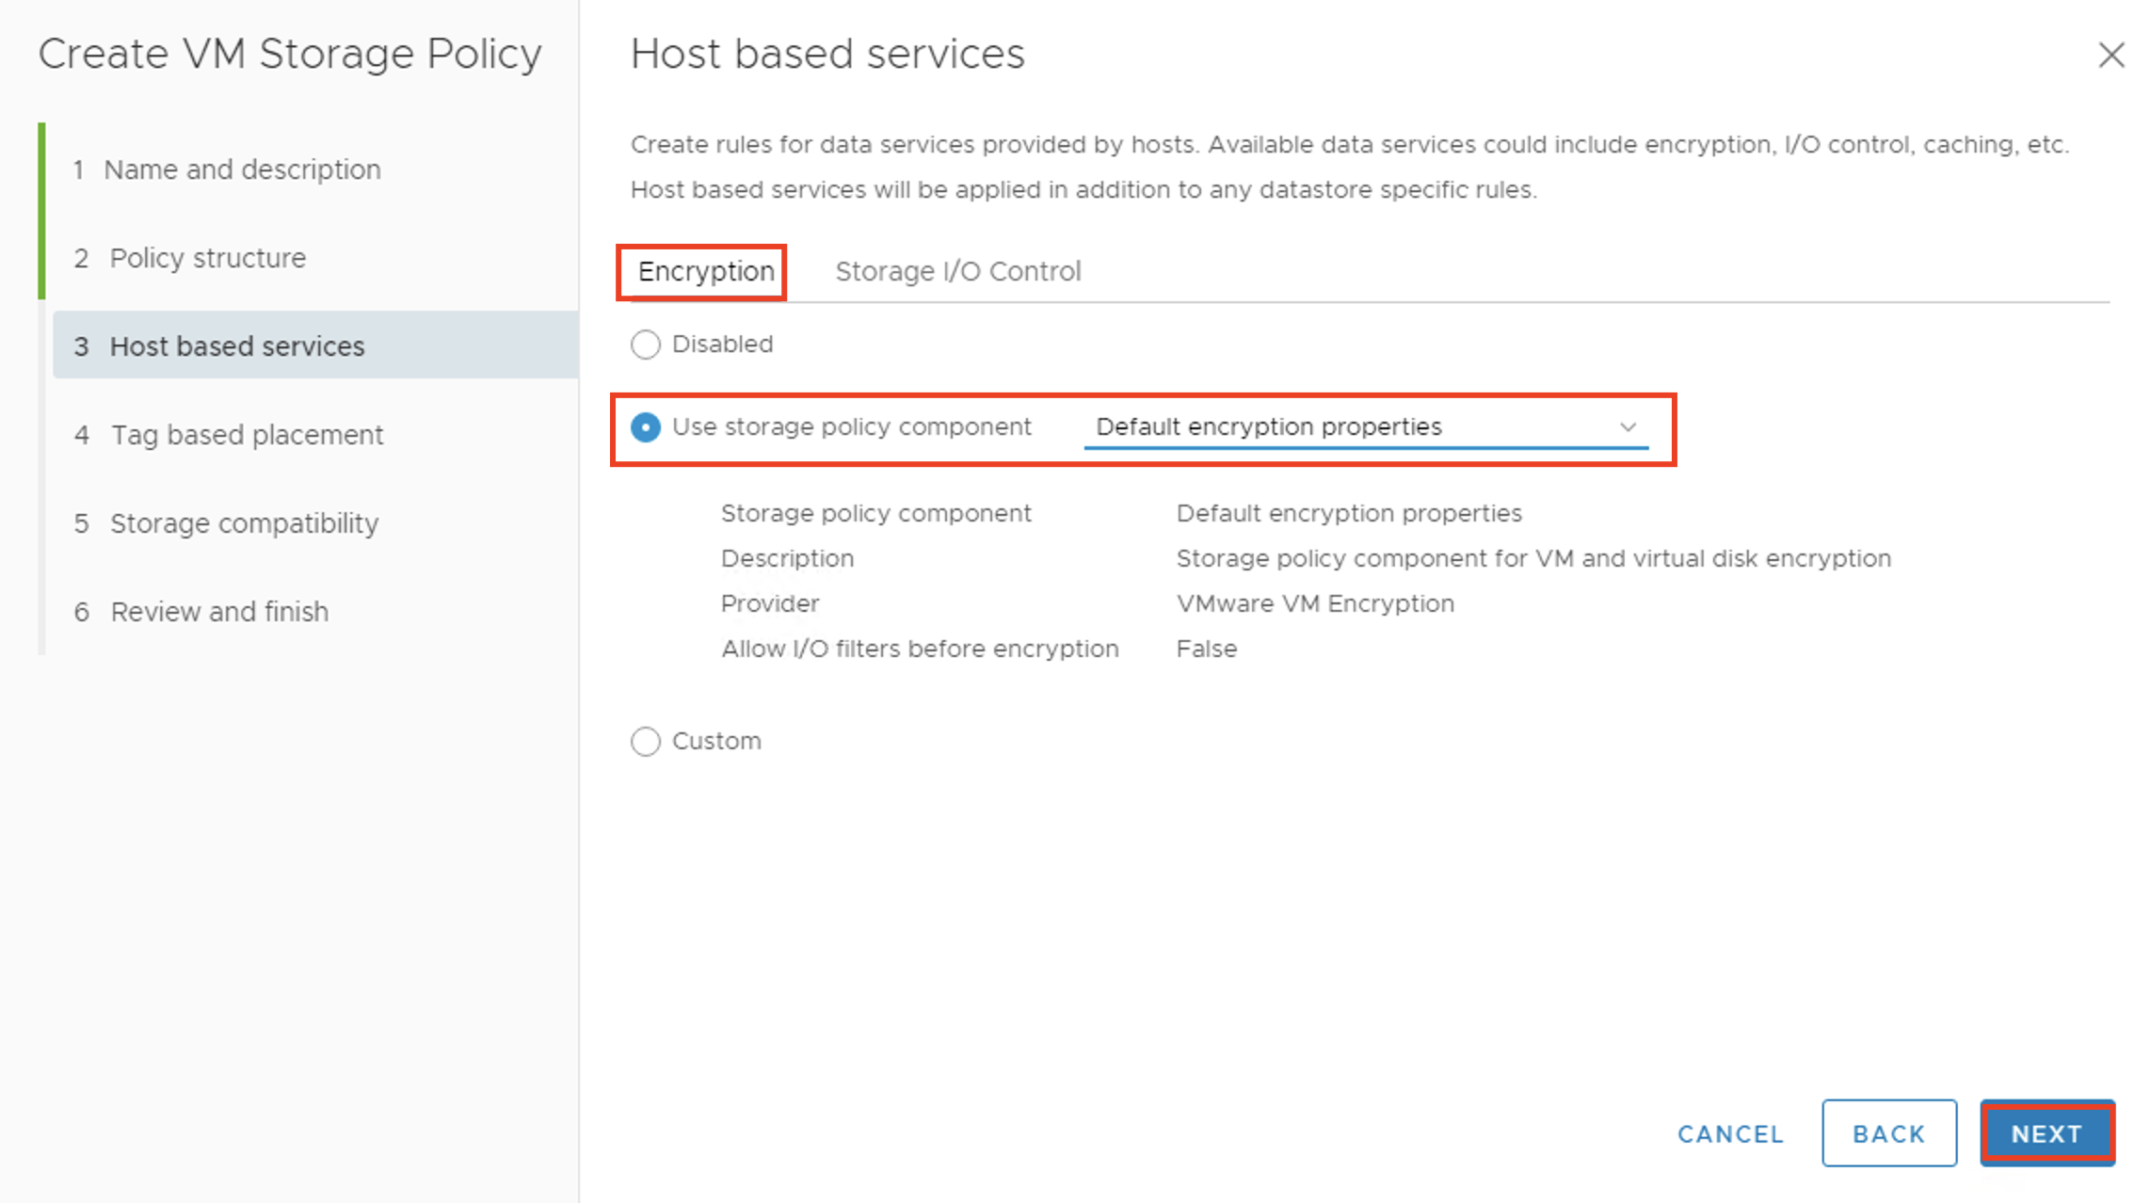Click the Use storage policy component label
This screenshot has height=1203, width=2150.
[x=851, y=427]
